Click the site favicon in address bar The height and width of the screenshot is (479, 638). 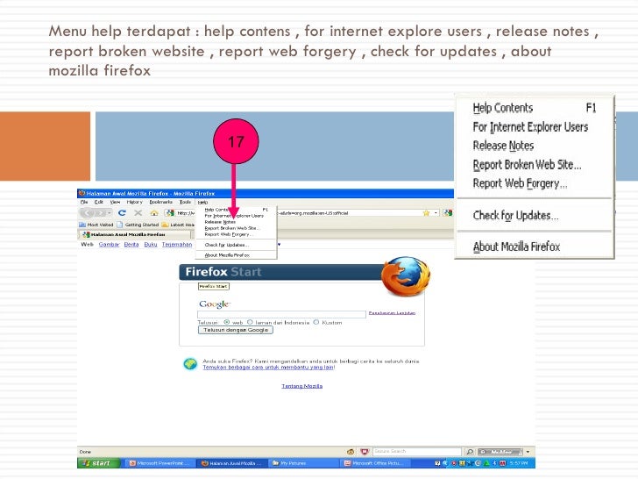170,212
